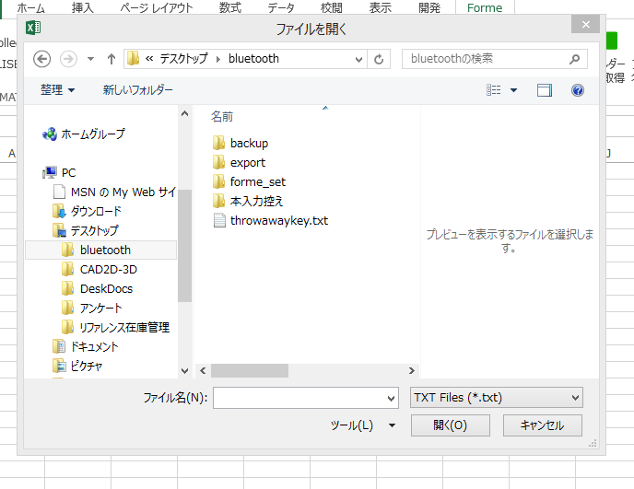This screenshot has height=489, width=634.
Task: Open the TXT Files type dropdown
Action: tap(496, 398)
